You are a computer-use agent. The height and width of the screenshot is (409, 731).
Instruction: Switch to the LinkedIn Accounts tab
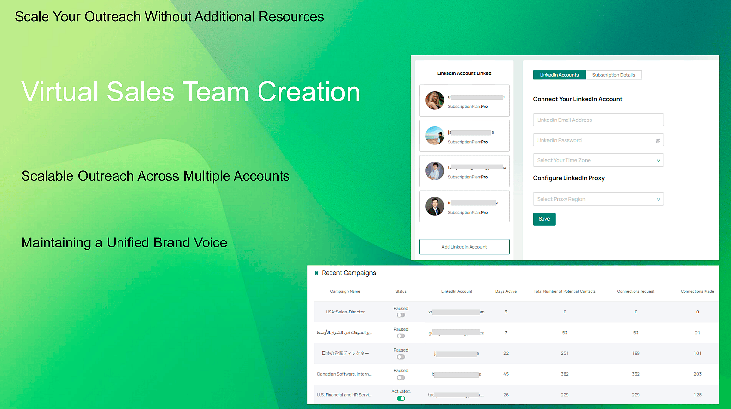(559, 75)
